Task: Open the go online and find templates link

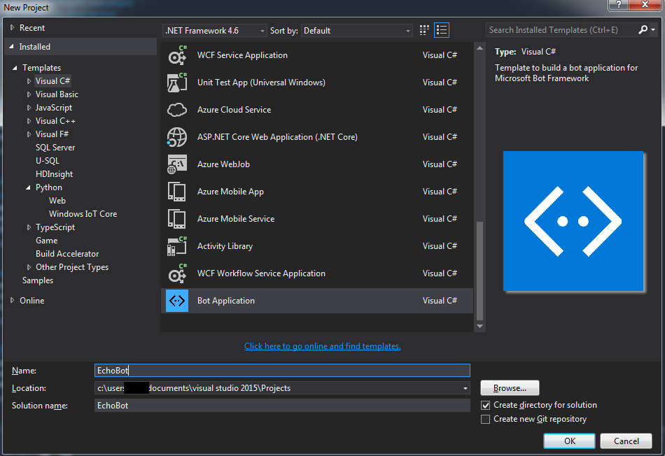Action: tap(322, 346)
